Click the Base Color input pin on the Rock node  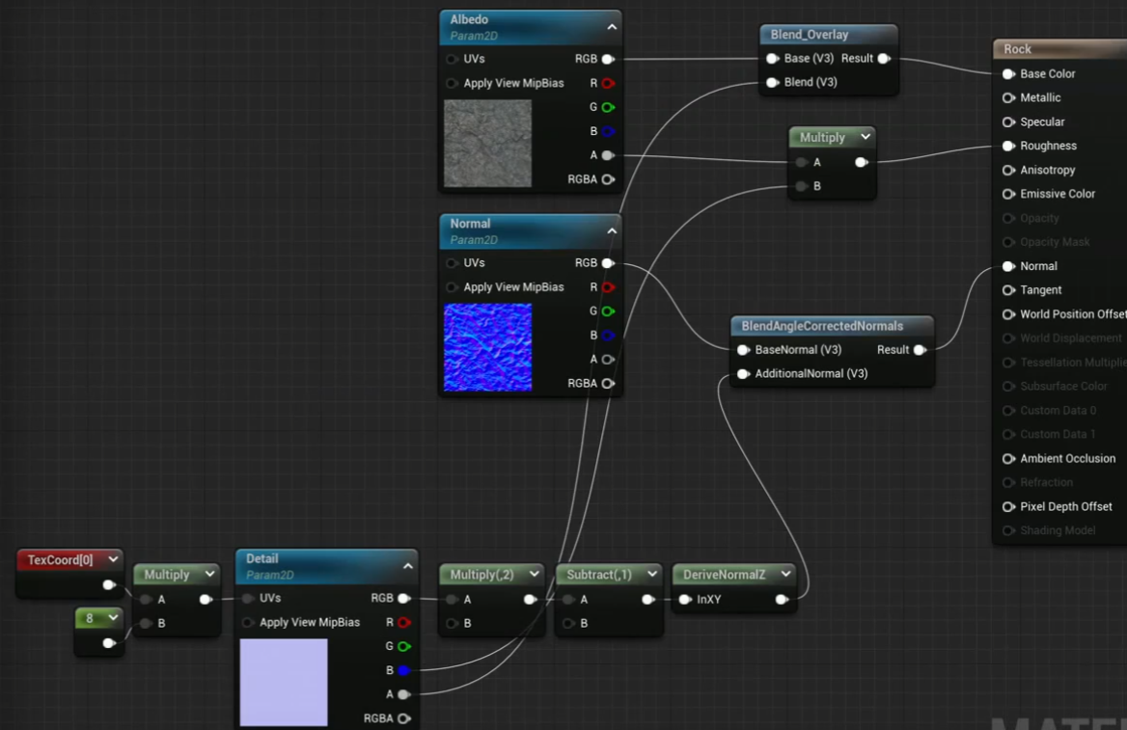click(1006, 73)
